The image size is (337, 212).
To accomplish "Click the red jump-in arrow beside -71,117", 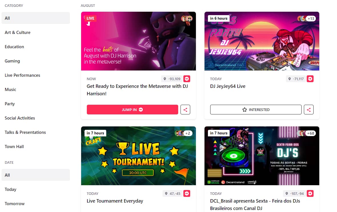I will pos(310,79).
